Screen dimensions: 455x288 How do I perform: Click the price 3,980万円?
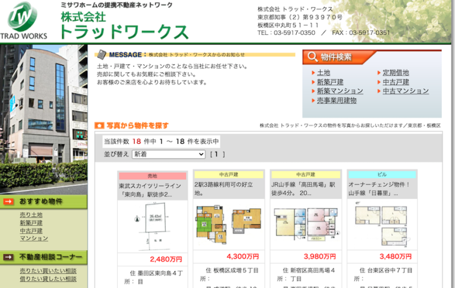[x=320, y=257]
